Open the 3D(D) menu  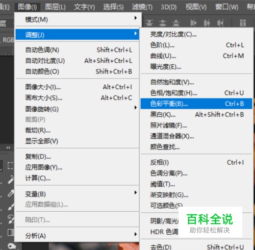[169, 7]
